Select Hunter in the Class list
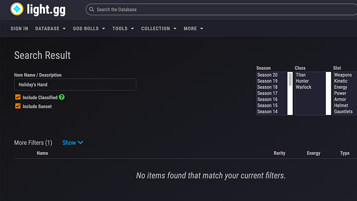 tap(302, 81)
